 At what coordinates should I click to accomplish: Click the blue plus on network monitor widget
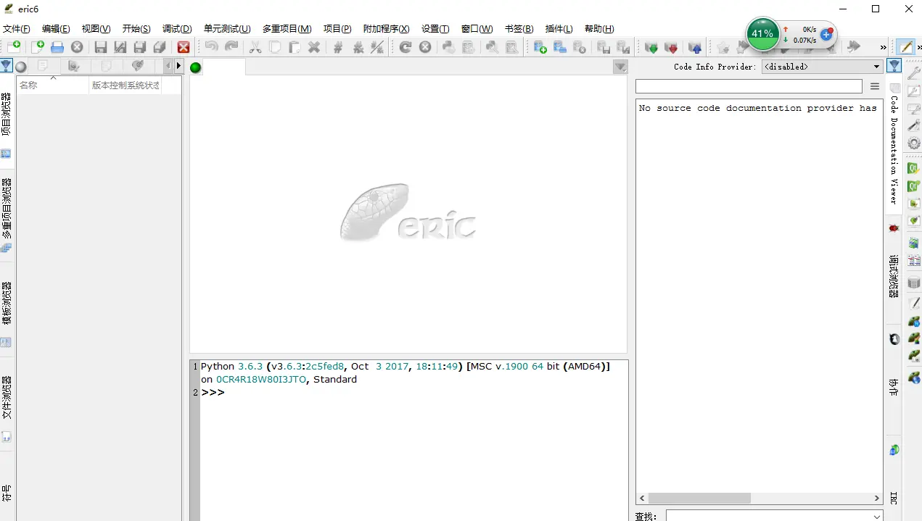click(x=826, y=34)
